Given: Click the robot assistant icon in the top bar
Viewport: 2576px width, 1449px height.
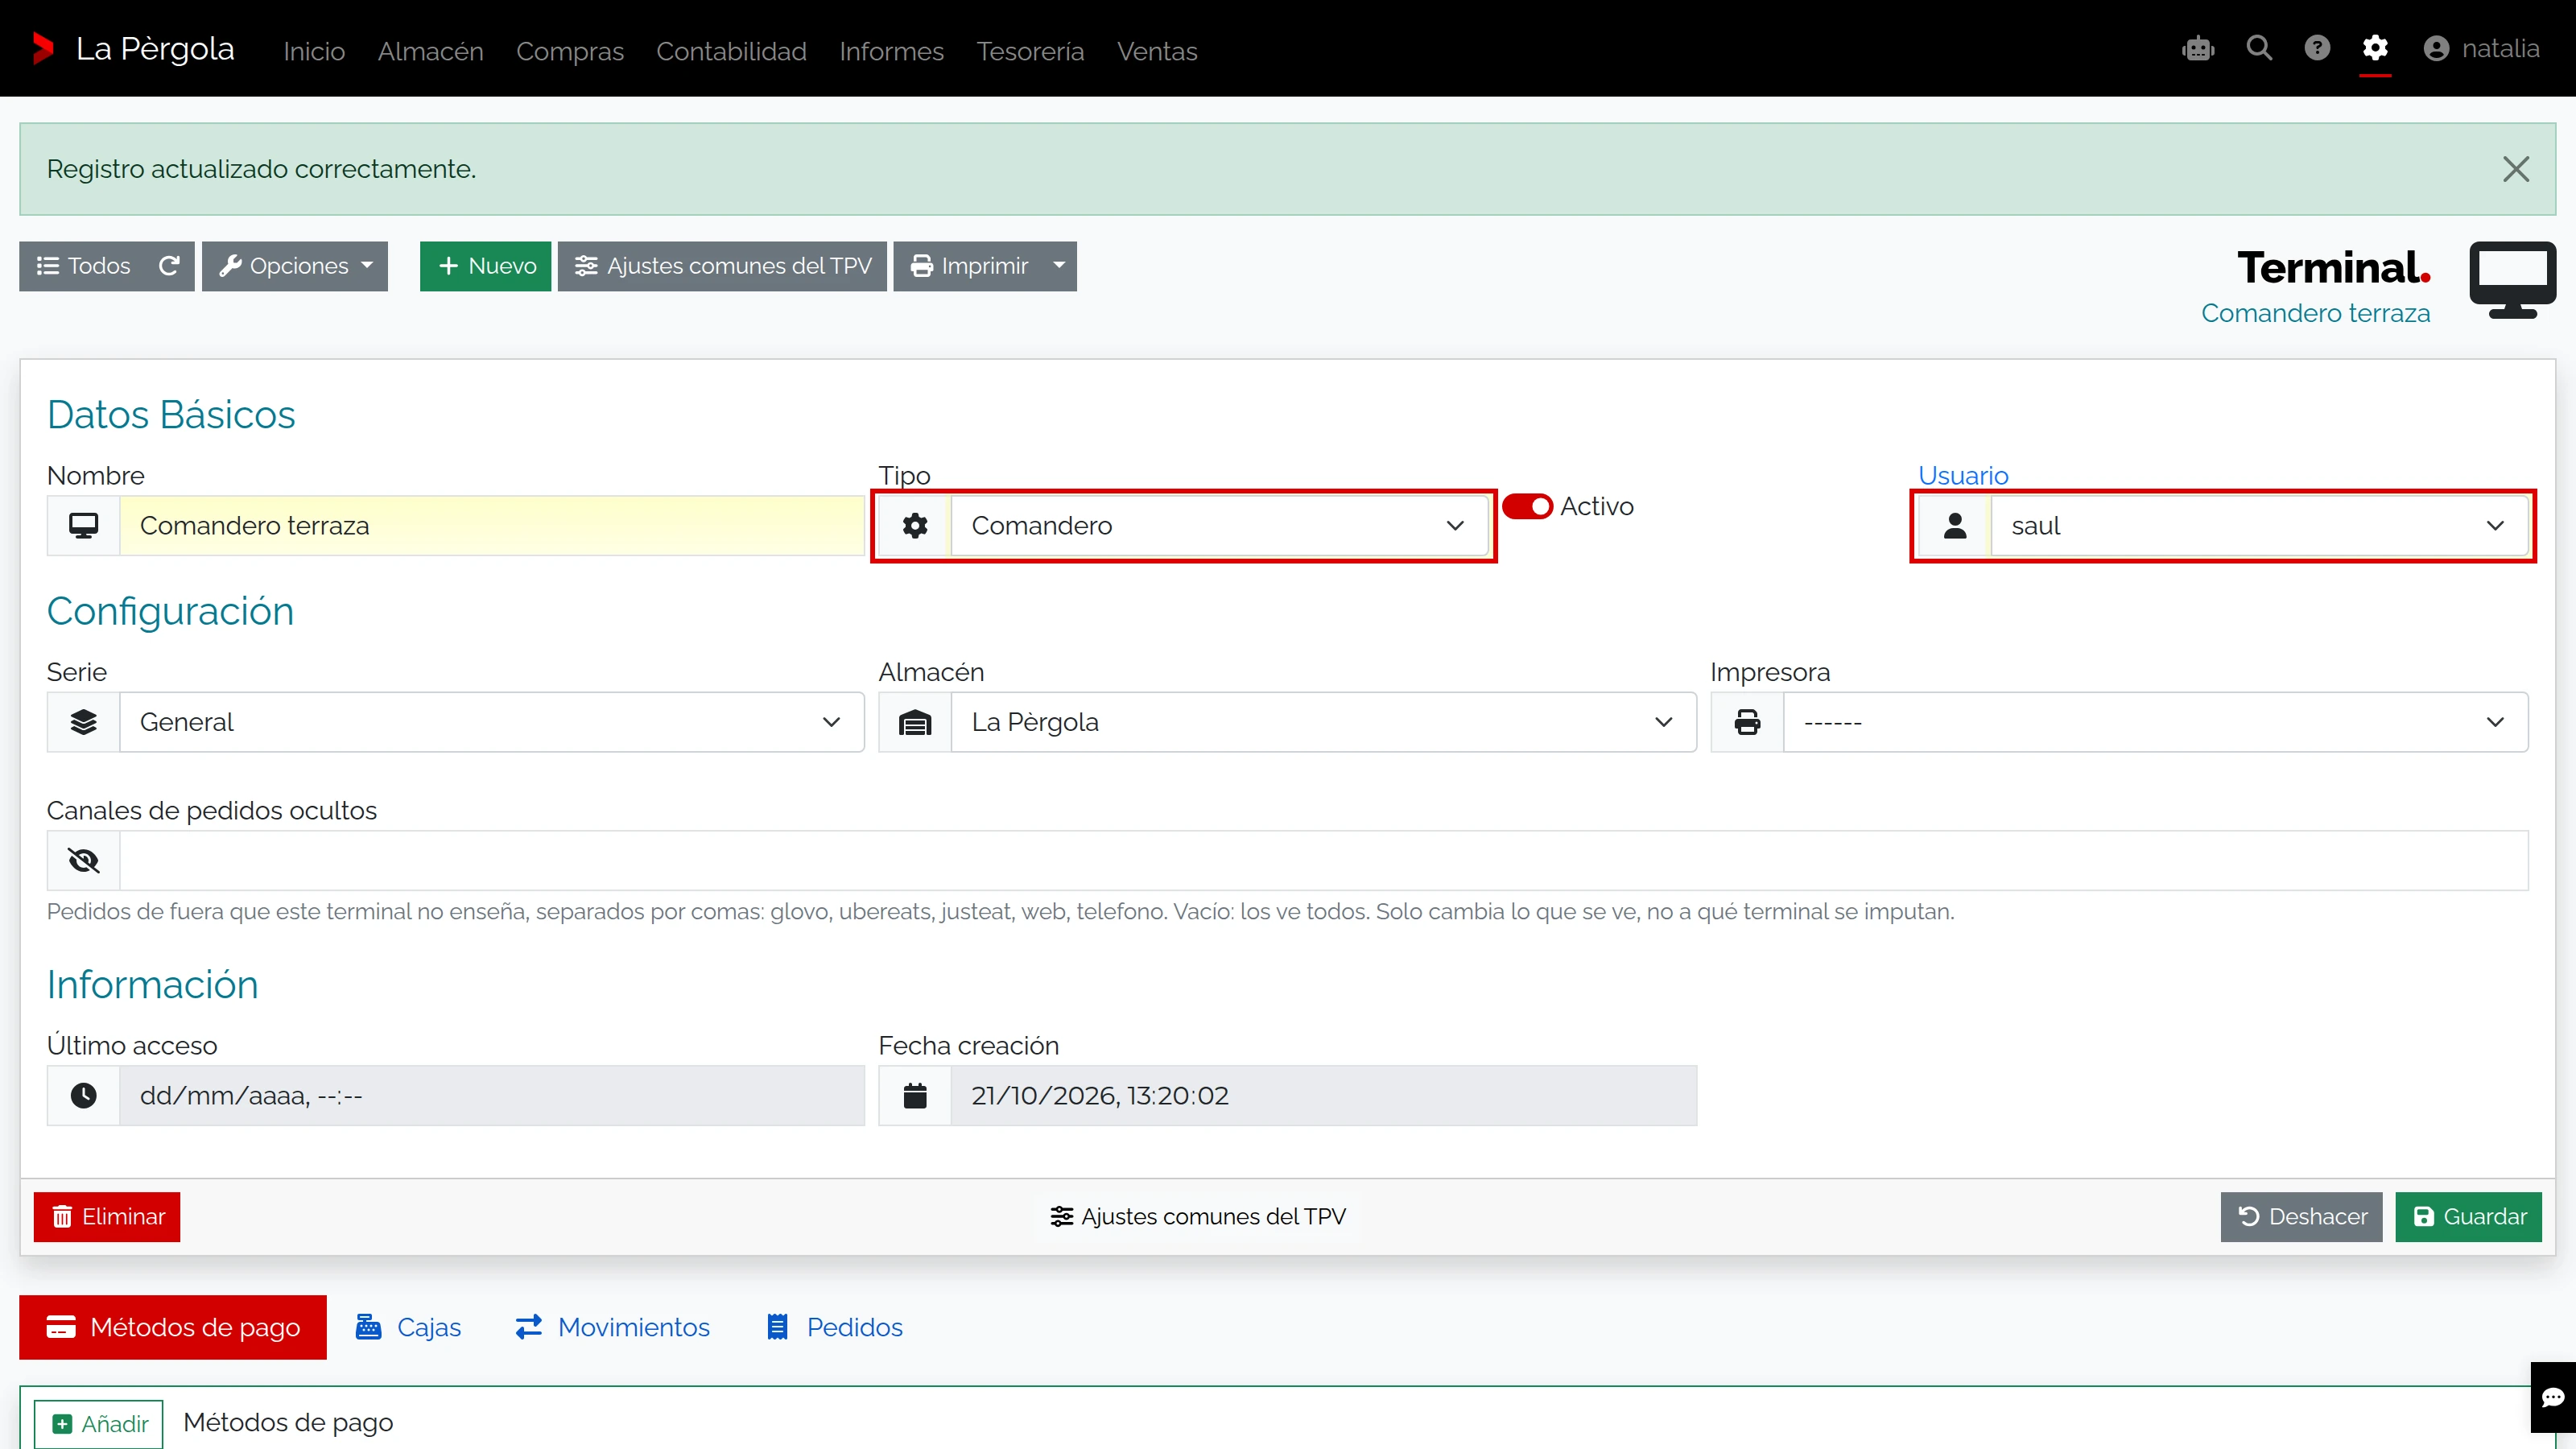Looking at the screenshot, I should tap(2198, 48).
